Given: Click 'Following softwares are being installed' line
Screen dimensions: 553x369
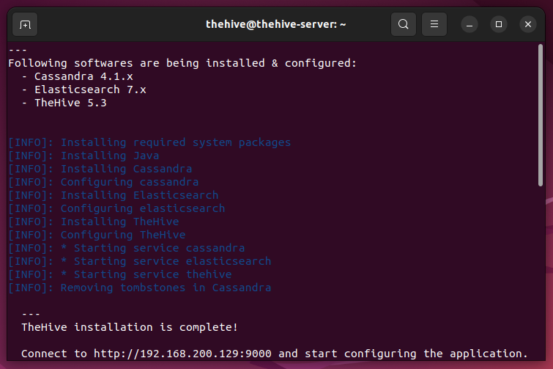Looking at the screenshot, I should click(182, 63).
